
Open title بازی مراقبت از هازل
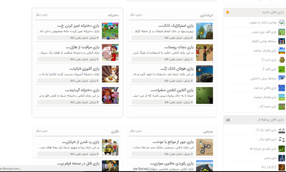pos(83,47)
